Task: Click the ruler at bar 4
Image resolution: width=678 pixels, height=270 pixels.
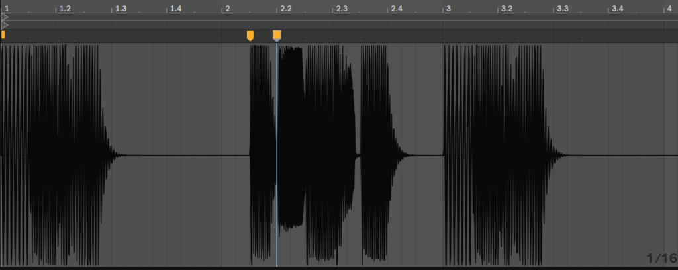Action: [x=669, y=9]
